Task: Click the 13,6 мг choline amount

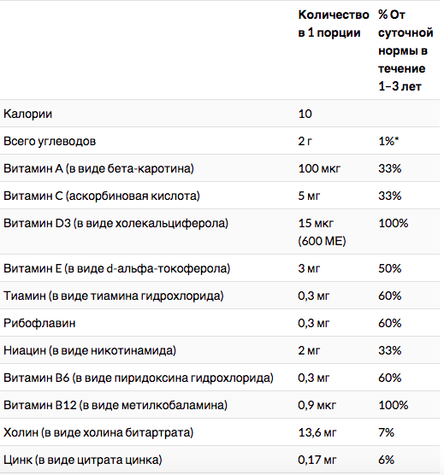Action: (317, 432)
